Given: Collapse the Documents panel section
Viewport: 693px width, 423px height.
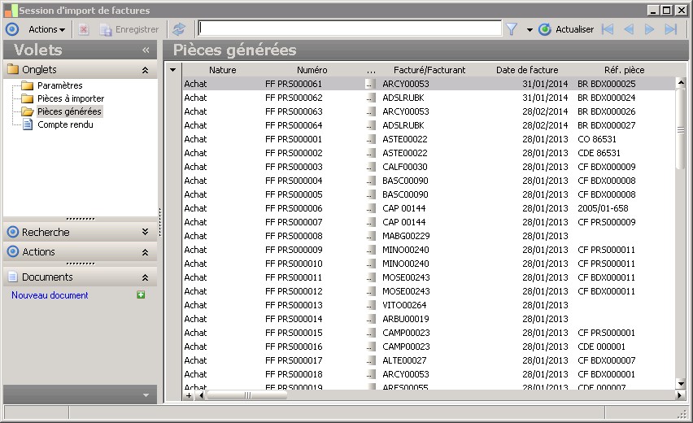Looking at the screenshot, I should [x=145, y=277].
